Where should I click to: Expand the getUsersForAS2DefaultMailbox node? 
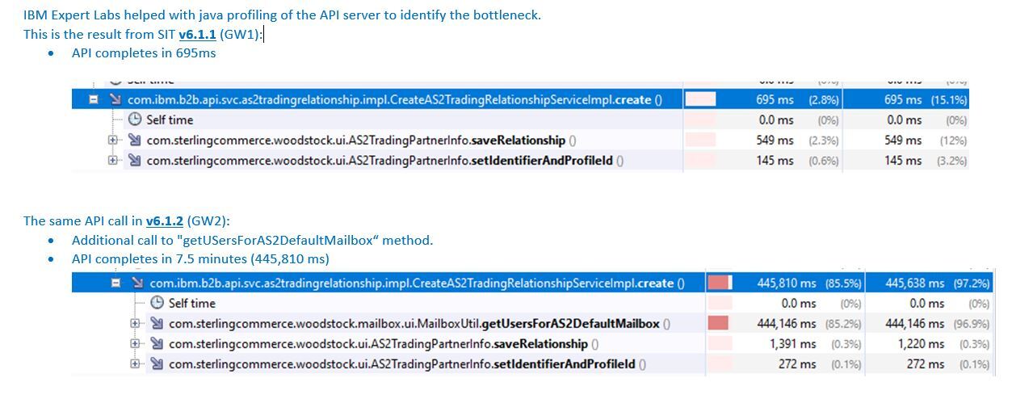[x=135, y=324]
